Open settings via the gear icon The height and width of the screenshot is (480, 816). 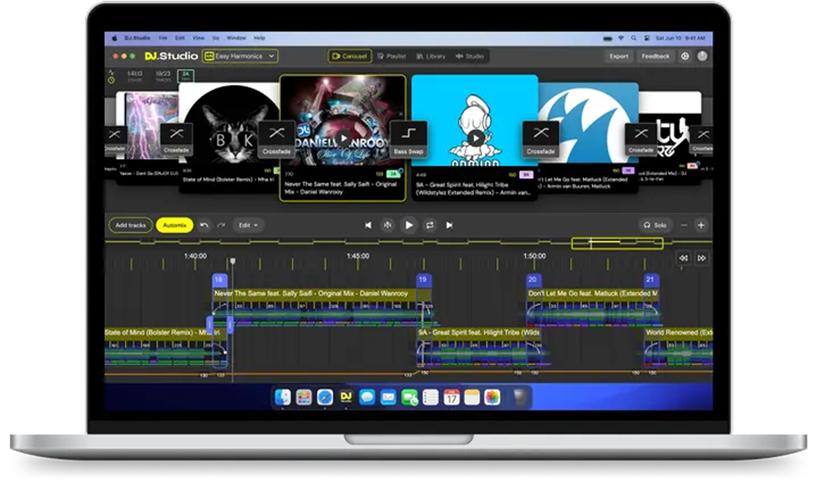(685, 56)
